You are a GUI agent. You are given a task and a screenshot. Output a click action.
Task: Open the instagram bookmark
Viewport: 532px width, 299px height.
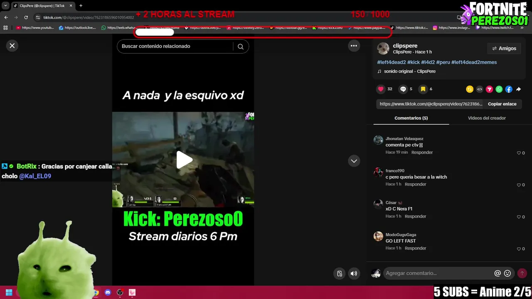point(451,28)
